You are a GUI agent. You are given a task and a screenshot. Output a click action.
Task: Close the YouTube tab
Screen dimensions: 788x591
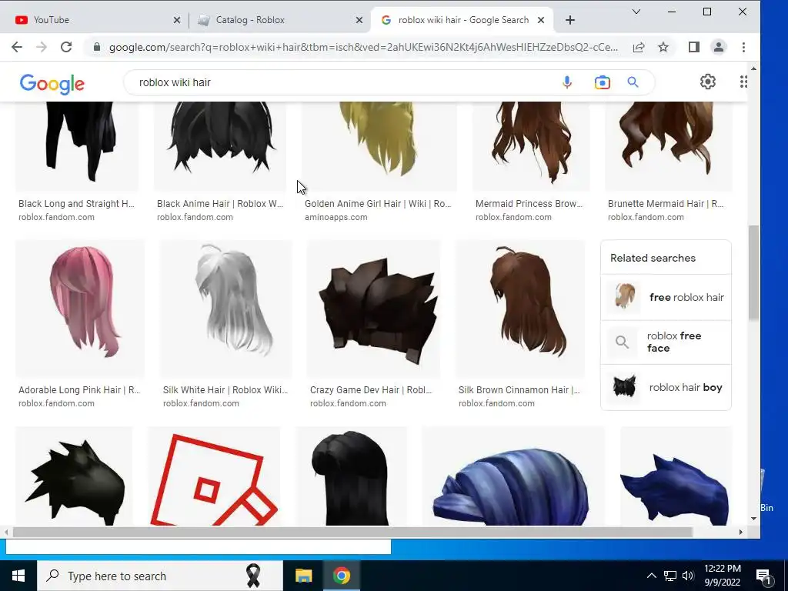pyautogui.click(x=177, y=20)
